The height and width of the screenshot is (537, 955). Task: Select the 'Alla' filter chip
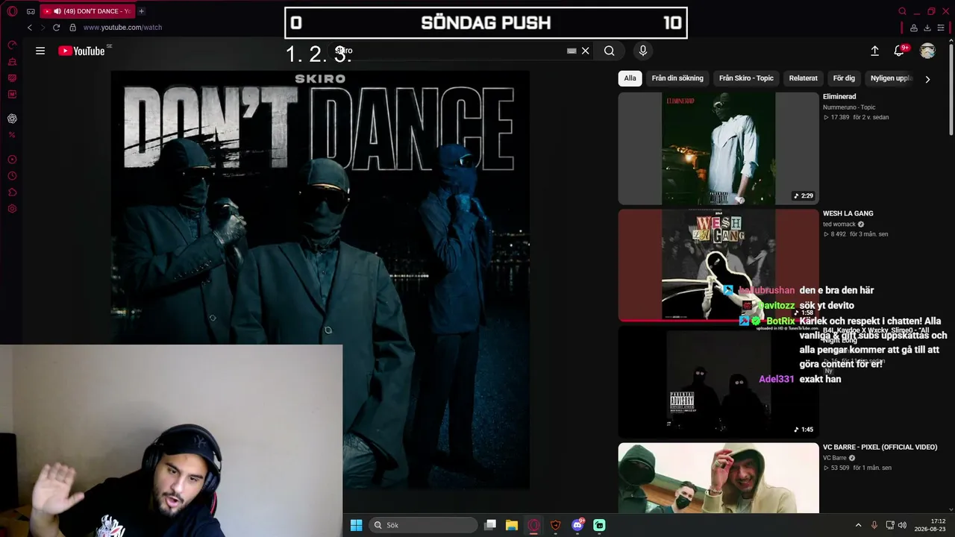pos(630,78)
